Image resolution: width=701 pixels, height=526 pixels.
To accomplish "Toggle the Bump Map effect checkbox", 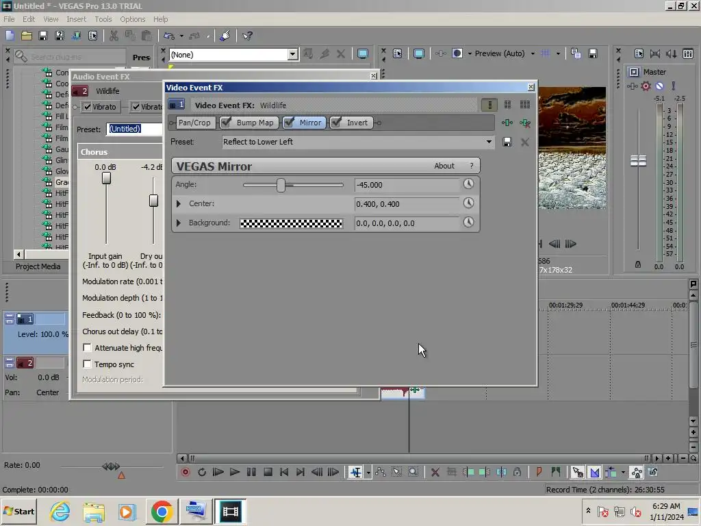I will pos(226,123).
